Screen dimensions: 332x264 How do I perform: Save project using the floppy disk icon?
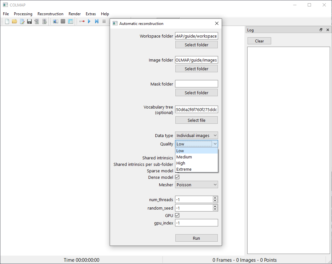click(x=29, y=21)
